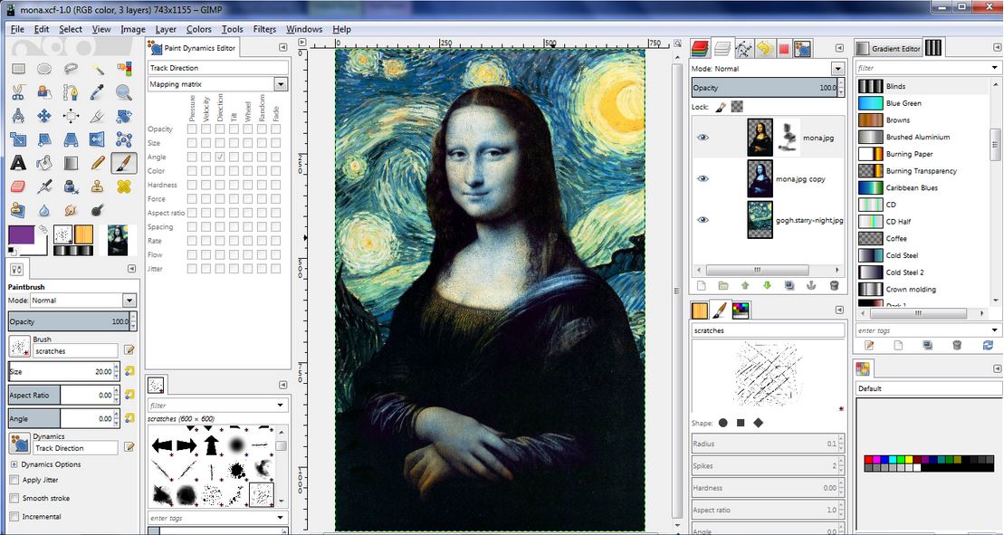Check the Incremental option
The height and width of the screenshot is (535, 1004).
point(14,516)
